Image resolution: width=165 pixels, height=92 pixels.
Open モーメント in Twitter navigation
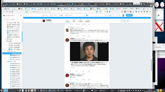(x=53, y=15)
